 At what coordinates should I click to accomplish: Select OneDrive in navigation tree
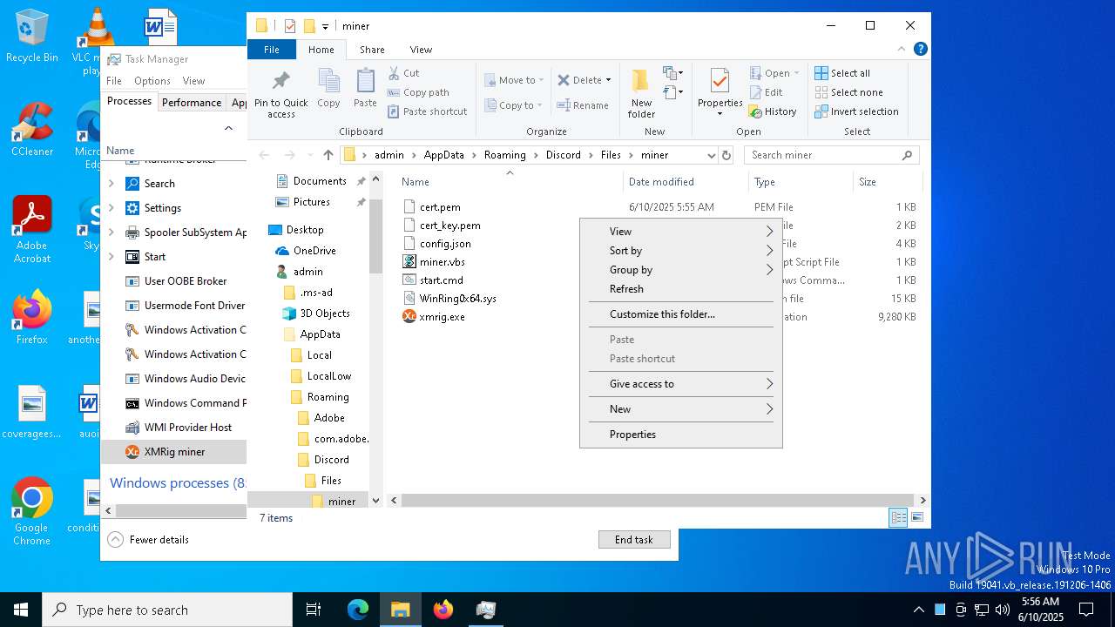[x=314, y=251]
